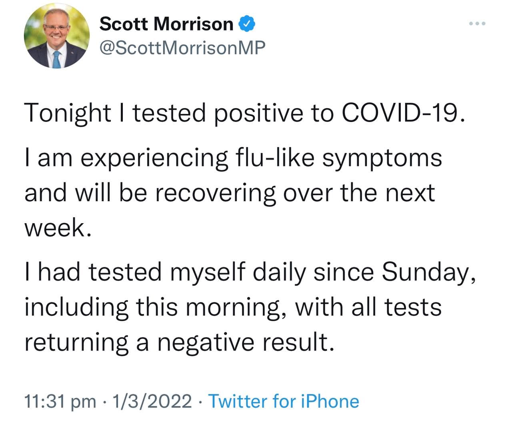The width and height of the screenshot is (512, 424).
Task: Click the "I had tested myself daily" line
Action: point(250,272)
